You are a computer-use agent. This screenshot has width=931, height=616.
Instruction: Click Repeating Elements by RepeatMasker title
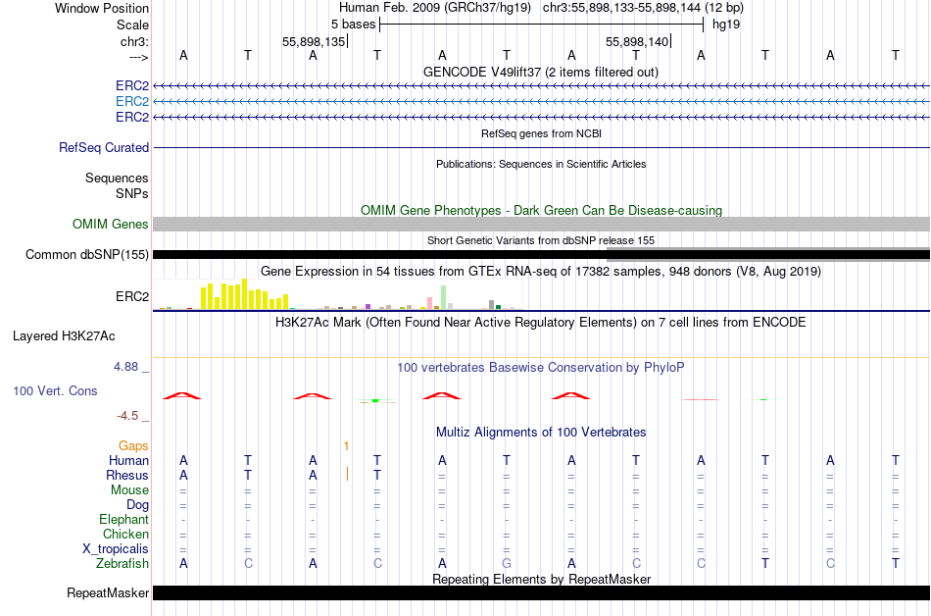click(541, 579)
